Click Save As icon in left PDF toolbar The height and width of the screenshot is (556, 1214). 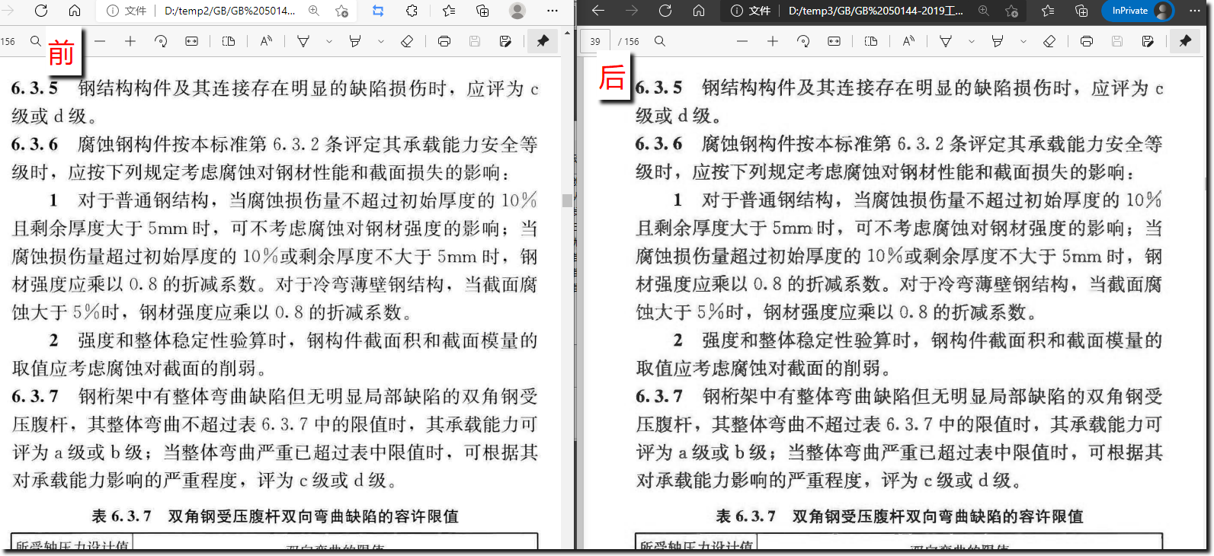(x=505, y=41)
